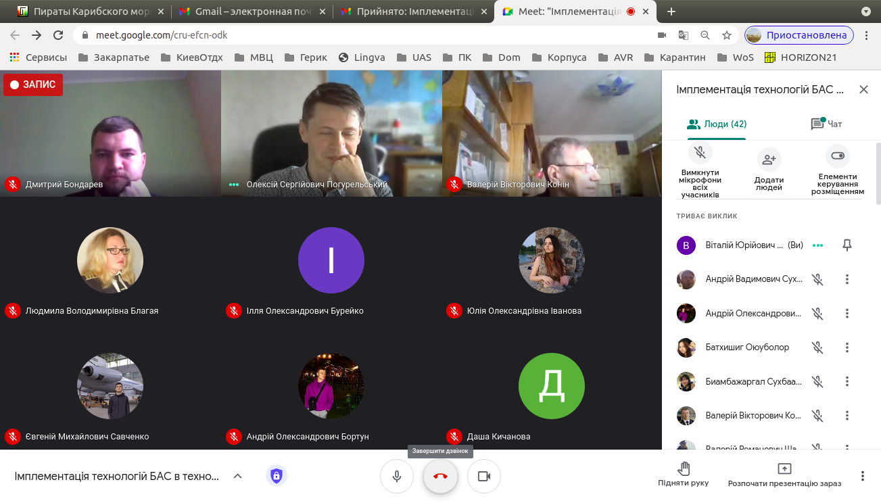881x503 pixels.
Task: Start presenting with Розпочати презентацію зараз
Action: tap(784, 475)
